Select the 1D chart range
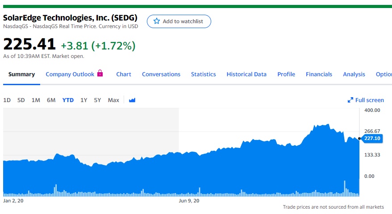Image resolution: width=392 pixels, height=214 pixels. (7, 100)
